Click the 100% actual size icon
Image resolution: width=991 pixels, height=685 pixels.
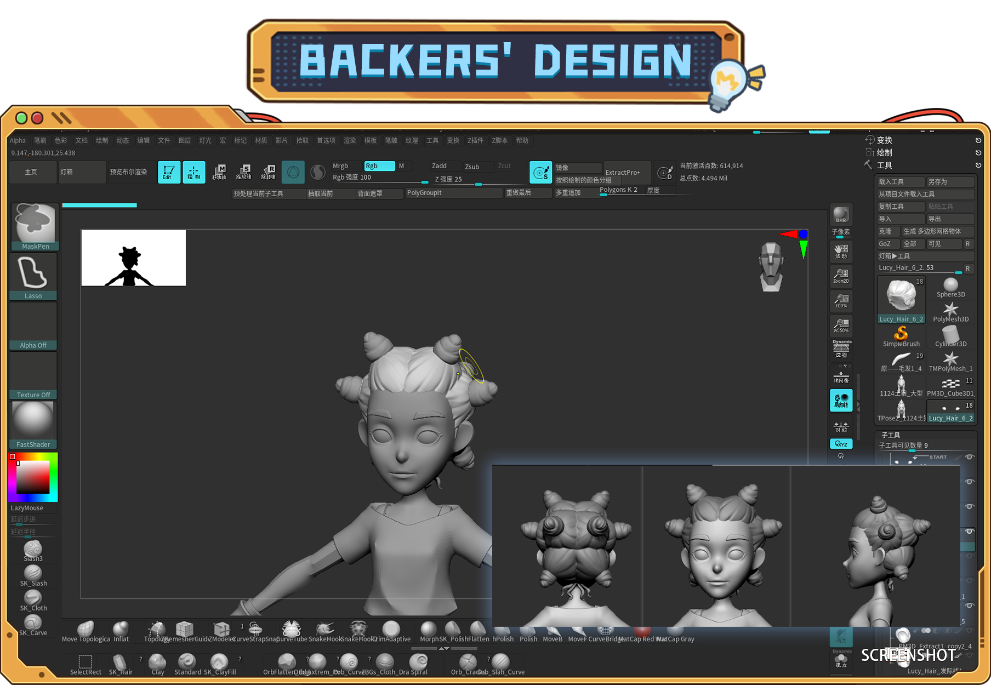(x=841, y=300)
